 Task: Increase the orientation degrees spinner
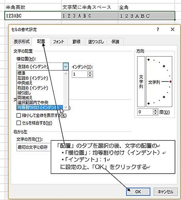(155, 111)
